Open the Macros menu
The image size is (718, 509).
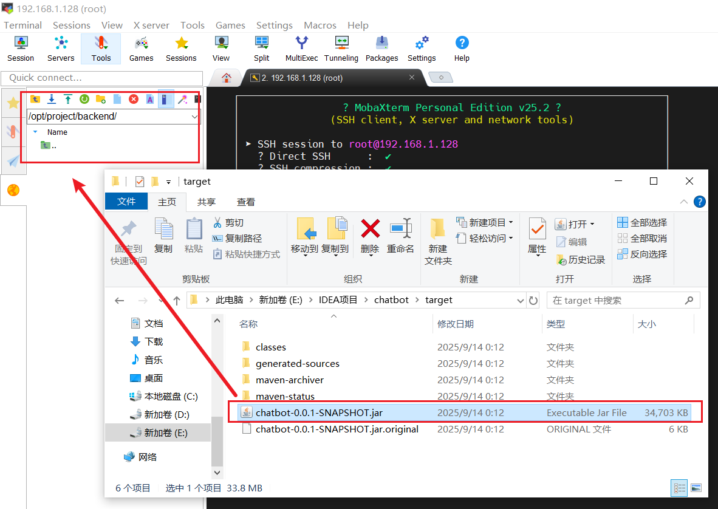320,25
